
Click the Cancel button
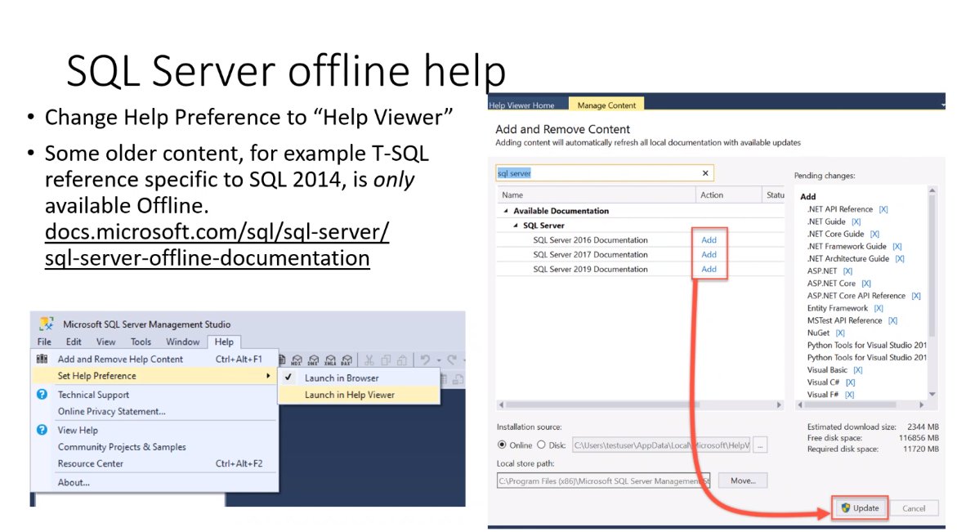click(x=914, y=508)
